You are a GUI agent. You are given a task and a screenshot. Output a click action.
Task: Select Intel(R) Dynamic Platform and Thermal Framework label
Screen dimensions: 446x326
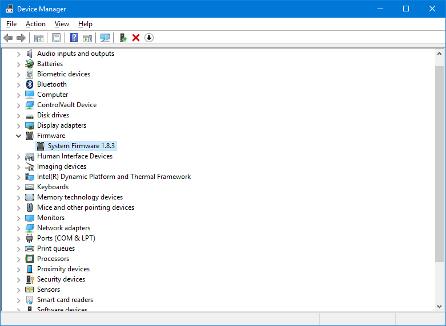point(114,177)
